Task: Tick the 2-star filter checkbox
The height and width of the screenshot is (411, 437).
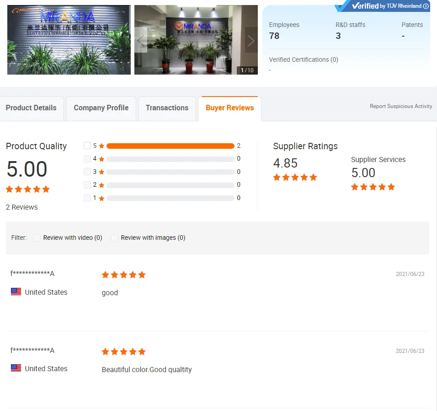Action: (x=87, y=185)
